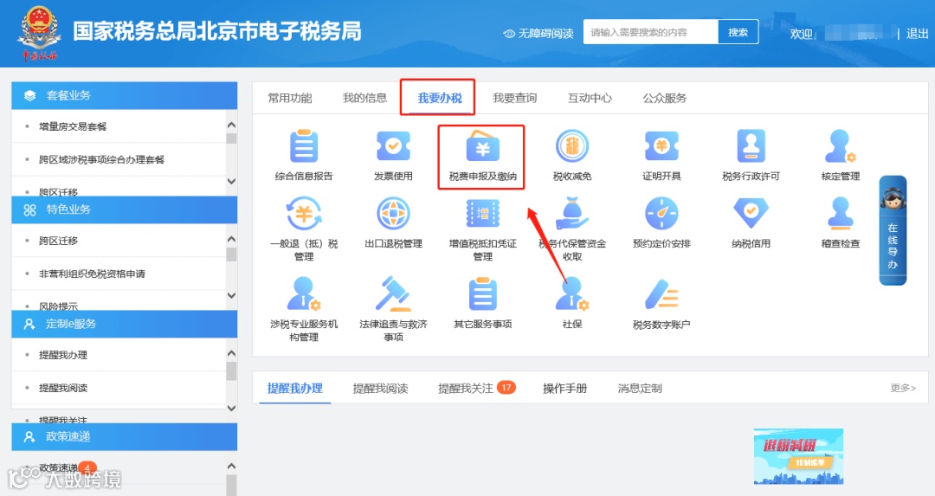935x496 pixels.
Task: Switch to 我的信息 tab
Action: tap(365, 98)
